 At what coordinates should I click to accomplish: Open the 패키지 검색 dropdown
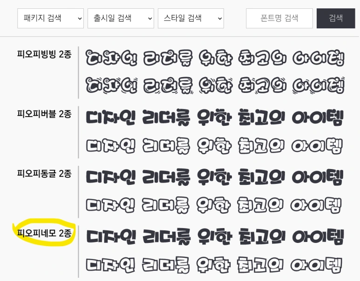(50, 18)
